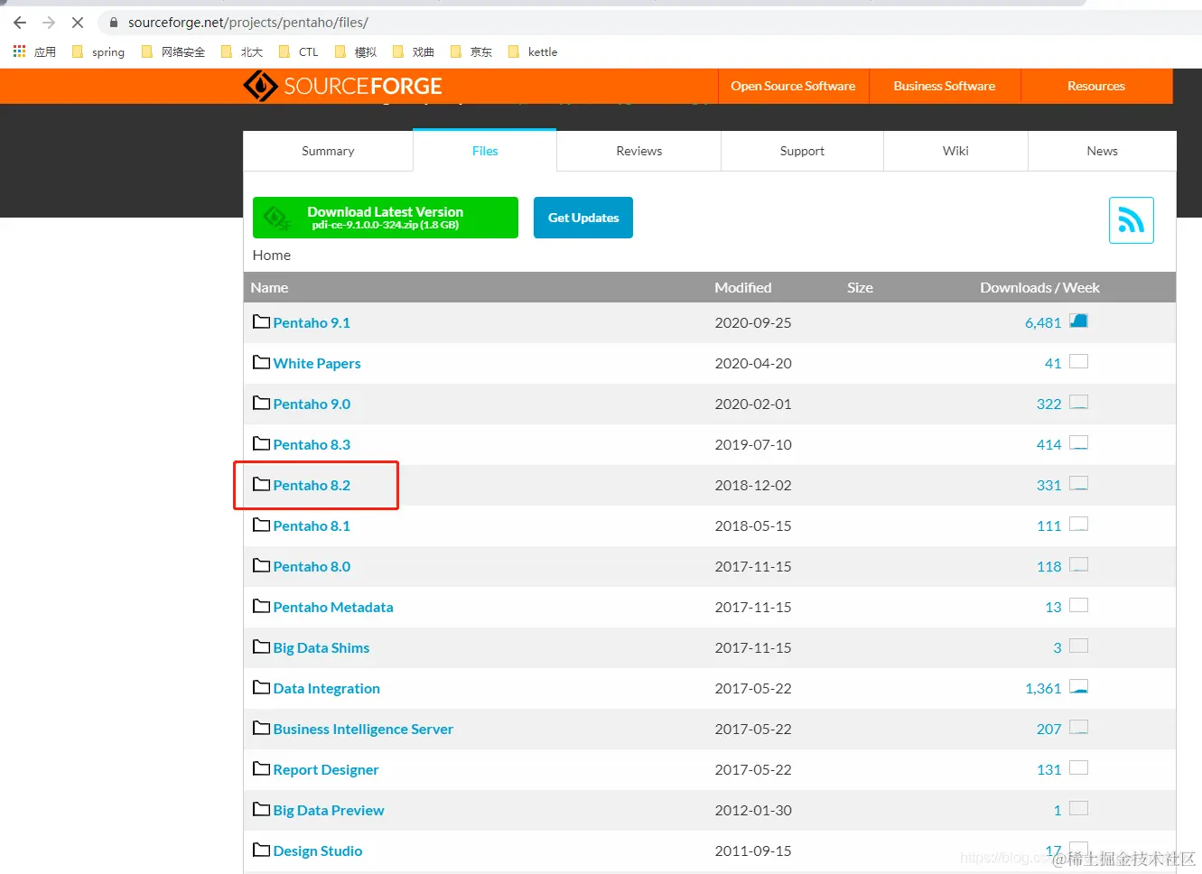Click folder icon beside White Papers
Viewport: 1202px width, 874px height.
click(x=262, y=362)
